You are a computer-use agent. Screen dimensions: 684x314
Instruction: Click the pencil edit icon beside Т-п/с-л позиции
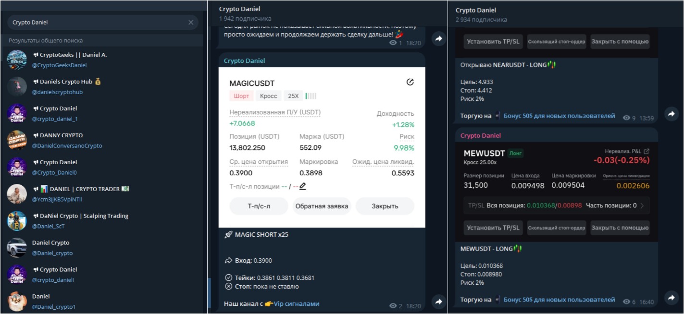[x=303, y=186]
